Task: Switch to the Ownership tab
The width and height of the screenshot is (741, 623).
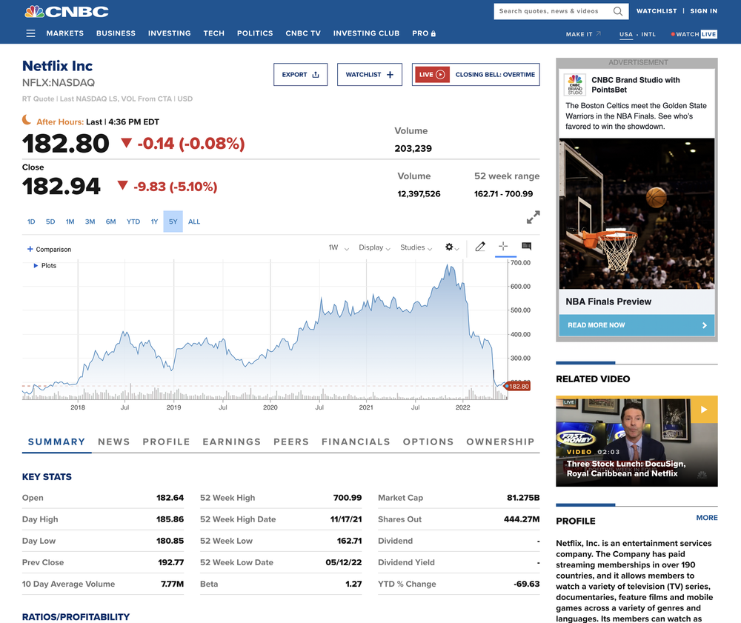Action: tap(500, 442)
